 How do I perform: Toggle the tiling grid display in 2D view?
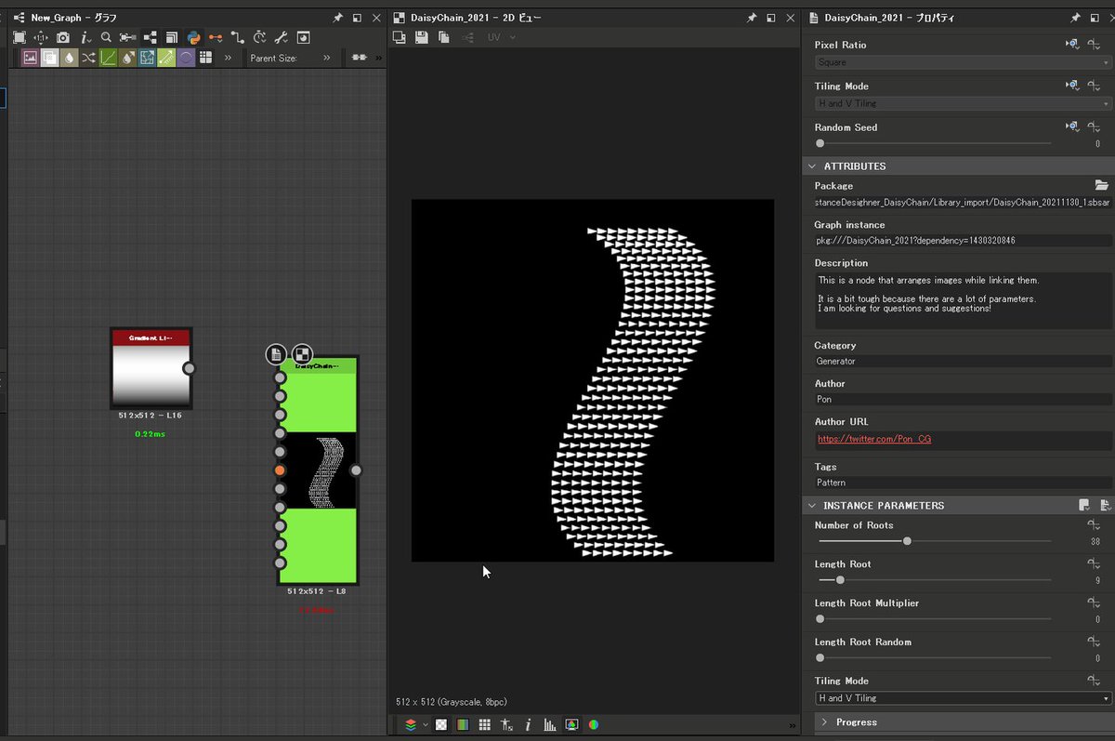click(x=484, y=724)
